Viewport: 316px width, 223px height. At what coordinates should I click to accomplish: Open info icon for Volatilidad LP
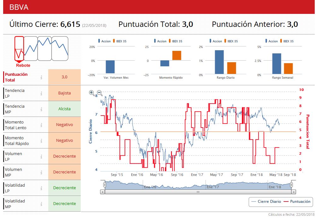tap(41, 188)
